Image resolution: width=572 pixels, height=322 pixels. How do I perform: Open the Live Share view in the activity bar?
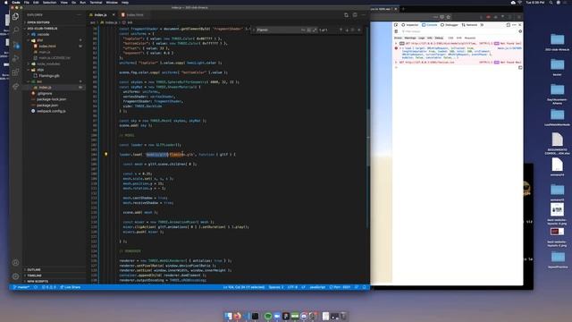16,87
